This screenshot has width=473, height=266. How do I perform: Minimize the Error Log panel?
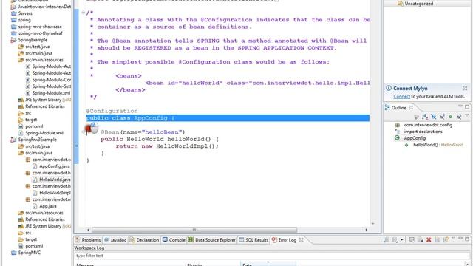460,239
